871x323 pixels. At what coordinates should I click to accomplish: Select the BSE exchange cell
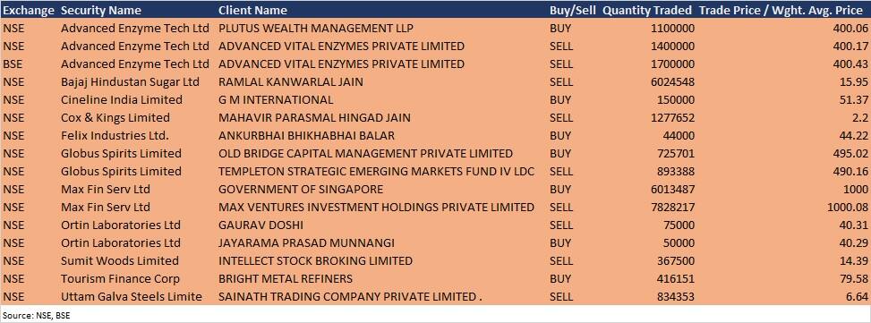tap(13, 64)
